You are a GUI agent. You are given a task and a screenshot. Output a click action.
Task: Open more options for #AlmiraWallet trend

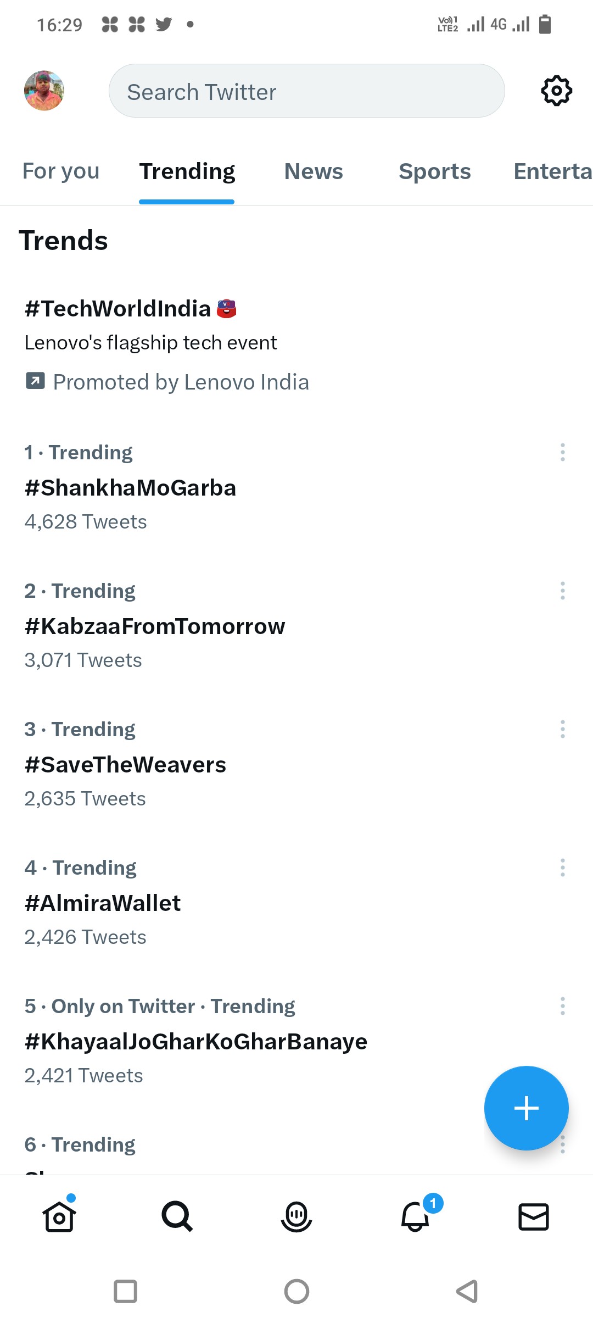562,868
